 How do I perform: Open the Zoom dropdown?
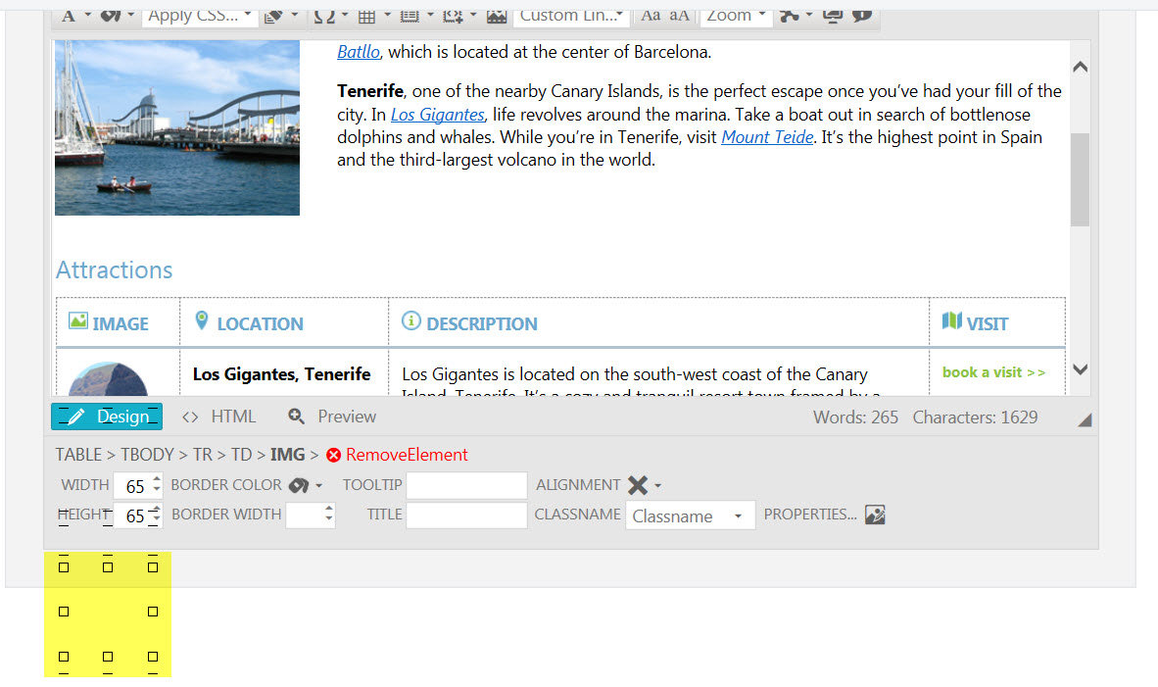737,16
